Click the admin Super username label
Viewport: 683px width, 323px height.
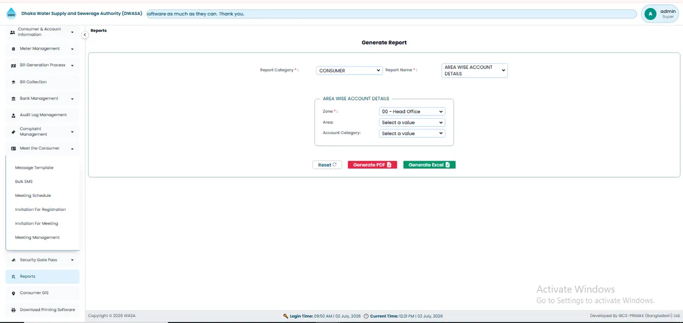668,14
